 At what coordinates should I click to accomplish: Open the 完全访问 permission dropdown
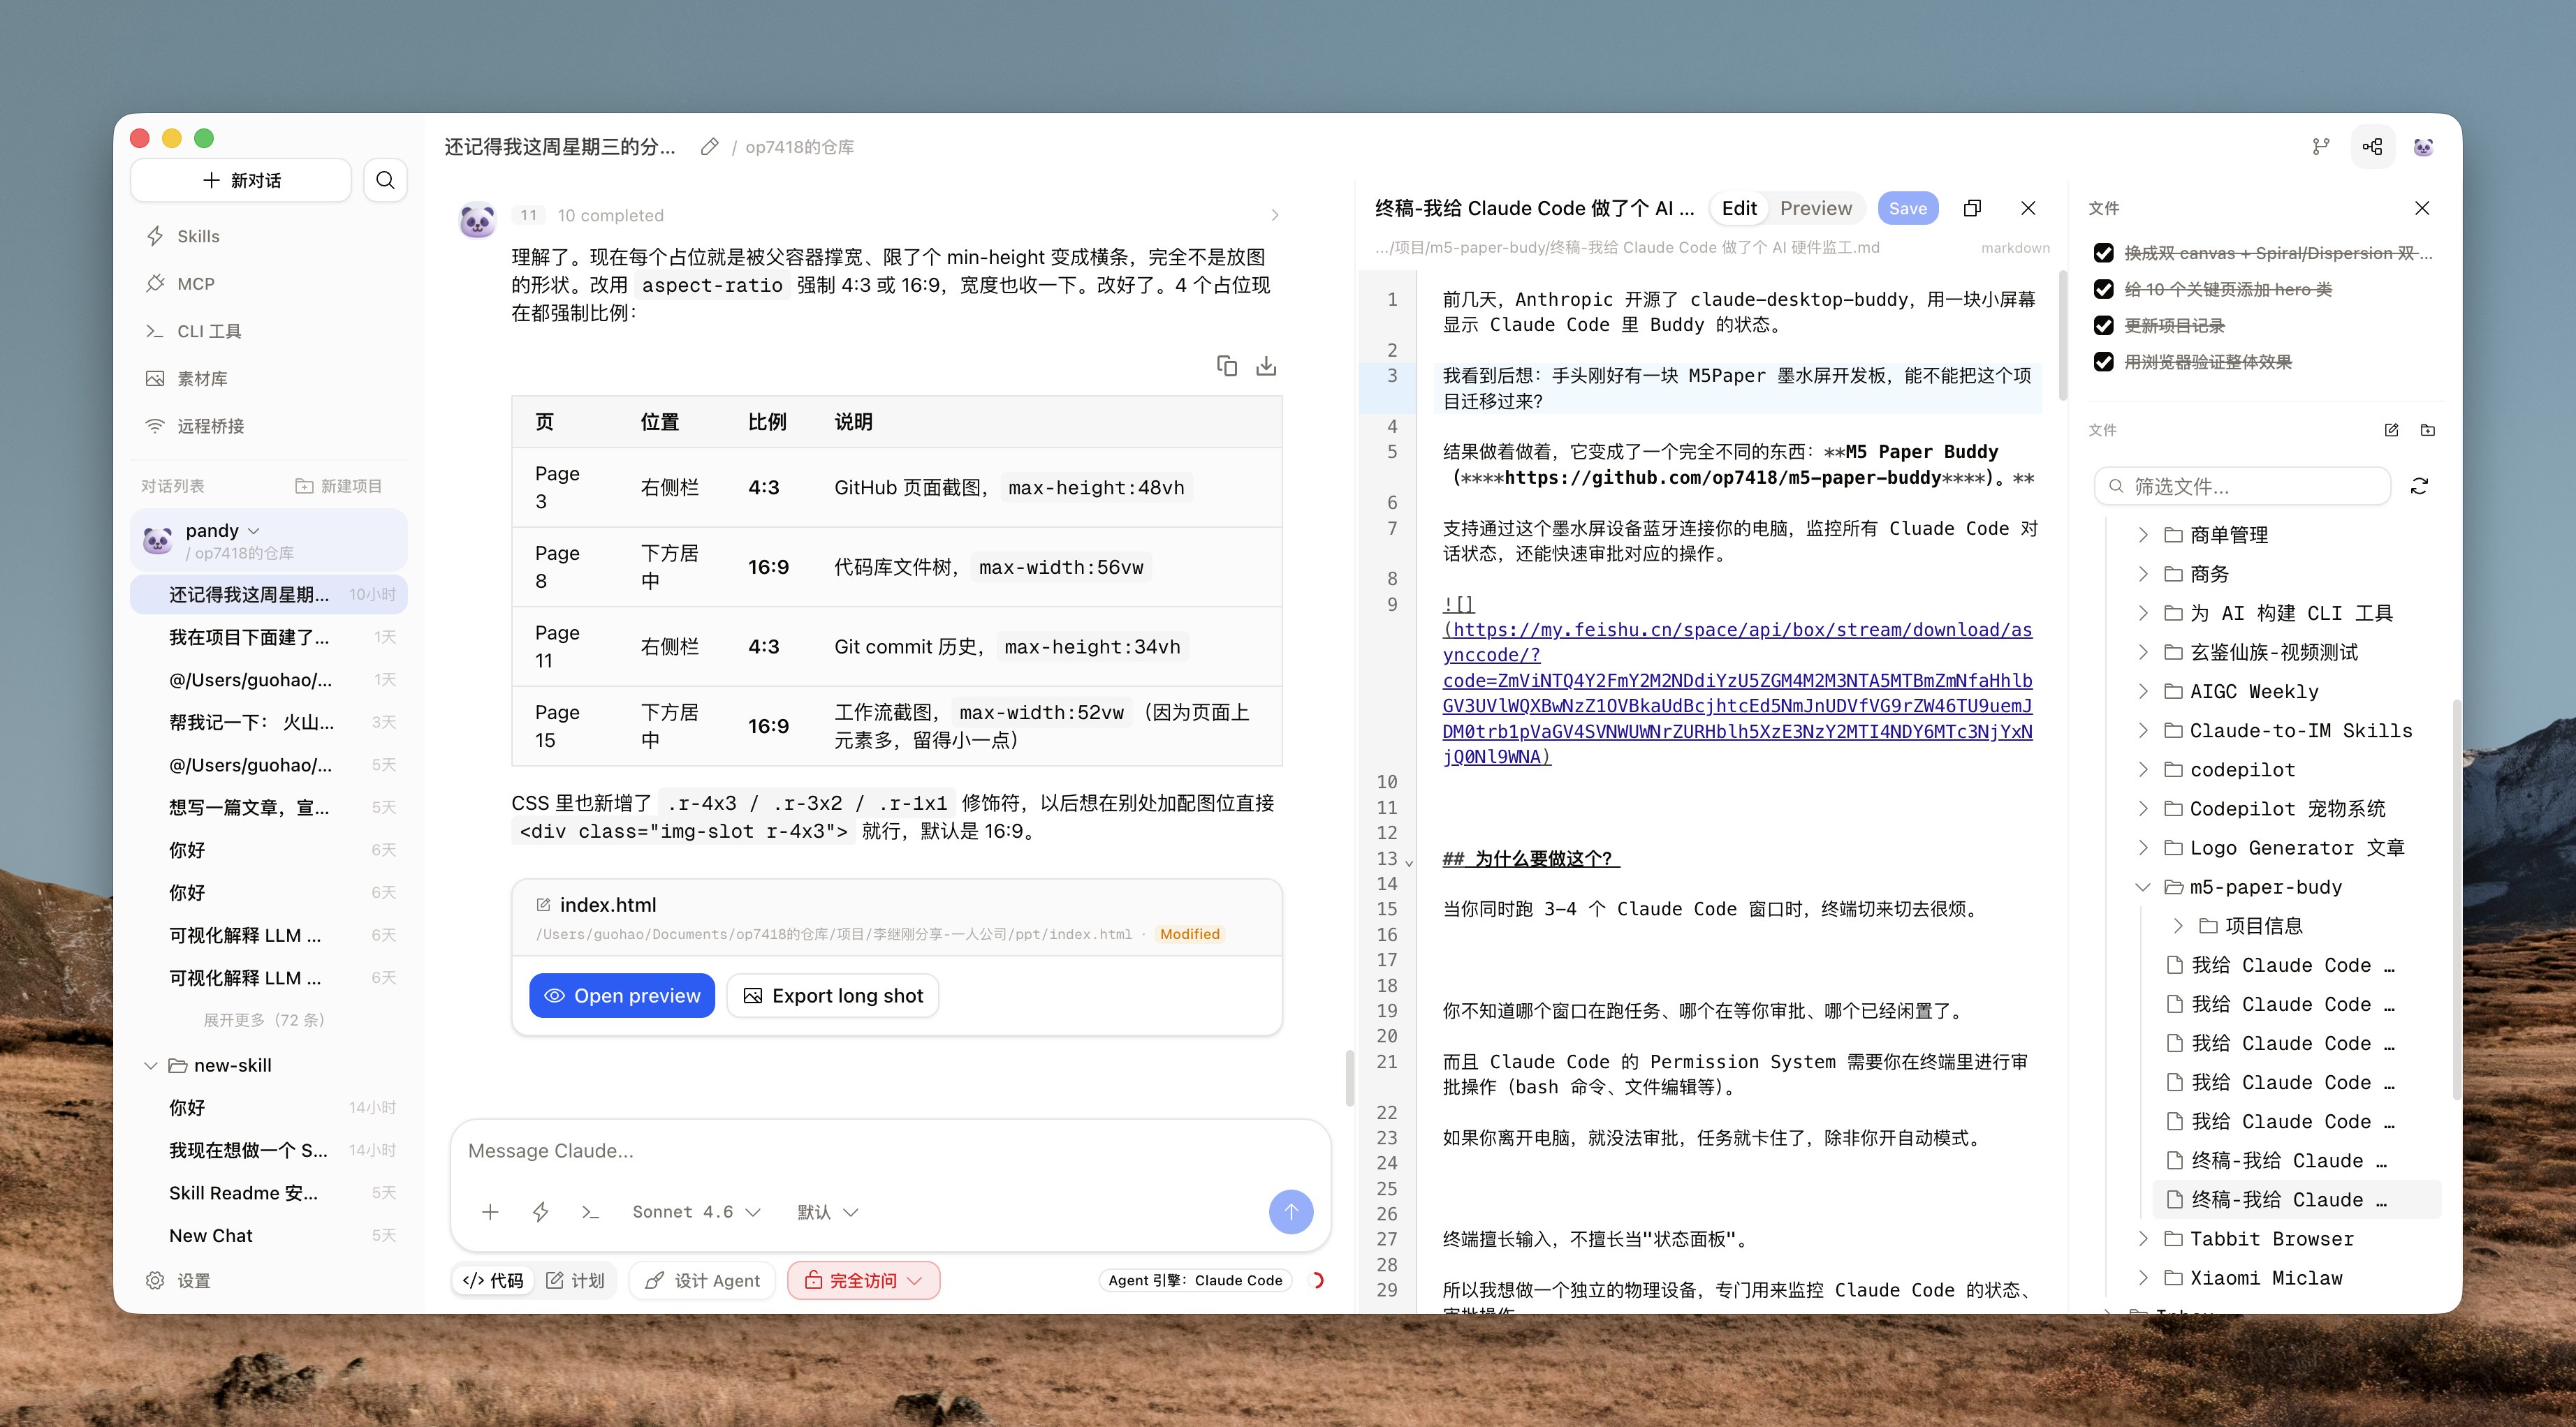tap(863, 1280)
